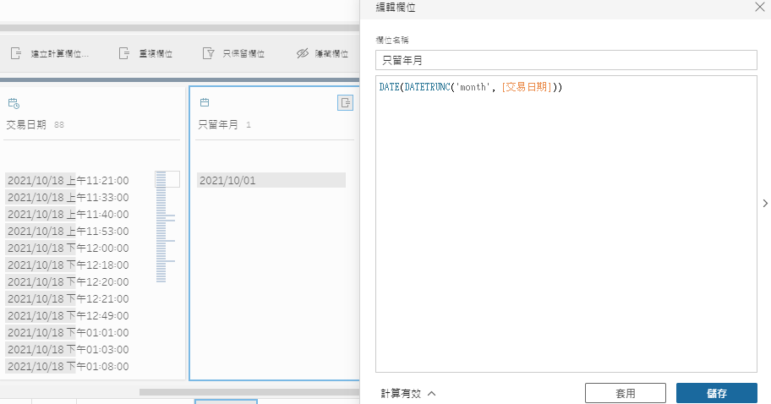Select value 2021/10/18 上午11:33:00

click(x=68, y=198)
